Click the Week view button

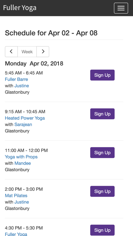pyautogui.click(x=27, y=52)
